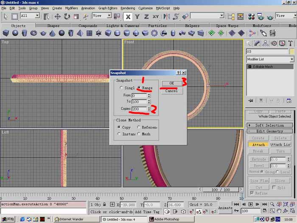Image resolution: width=297 pixels, height=223 pixels.
Task: Choose Instance clone method
Action: [119, 134]
